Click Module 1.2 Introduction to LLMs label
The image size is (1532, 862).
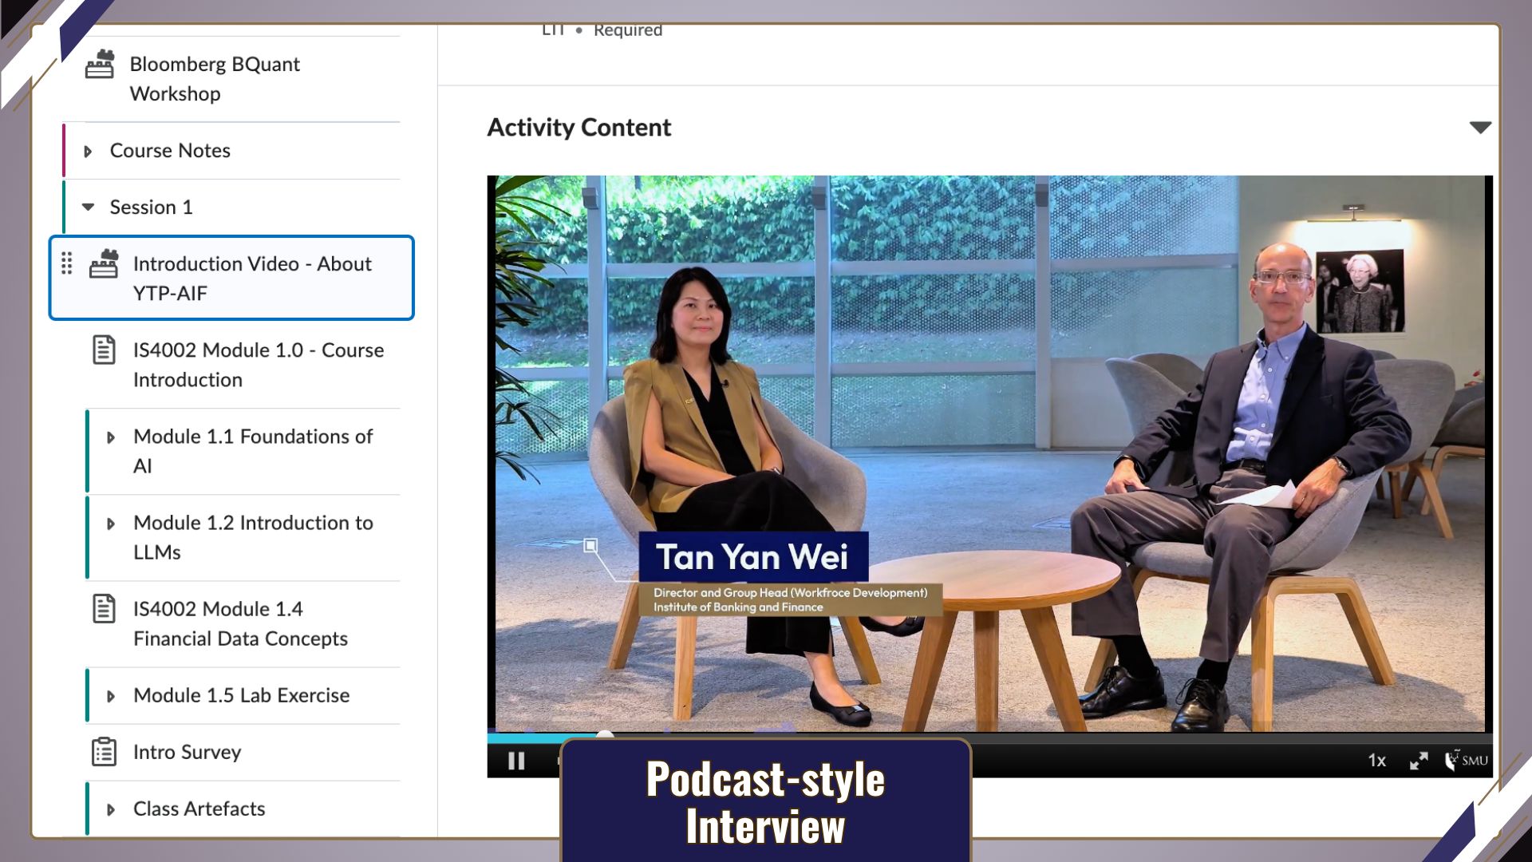253,537
